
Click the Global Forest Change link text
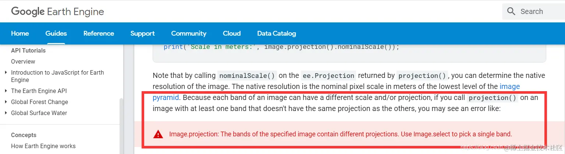coord(39,102)
